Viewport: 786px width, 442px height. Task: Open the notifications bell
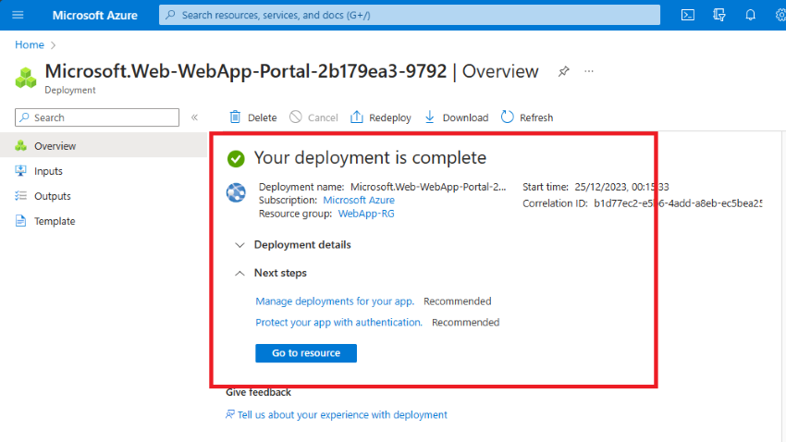(751, 15)
